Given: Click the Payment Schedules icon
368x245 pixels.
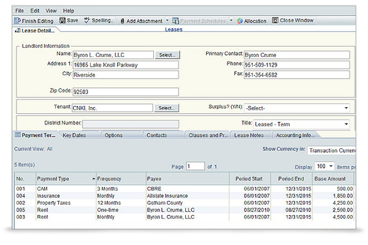Looking at the screenshot, I should [x=176, y=21].
